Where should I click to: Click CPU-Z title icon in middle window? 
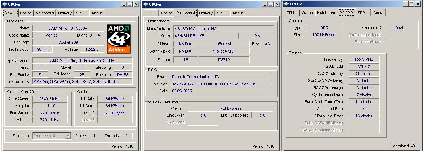[145, 4]
